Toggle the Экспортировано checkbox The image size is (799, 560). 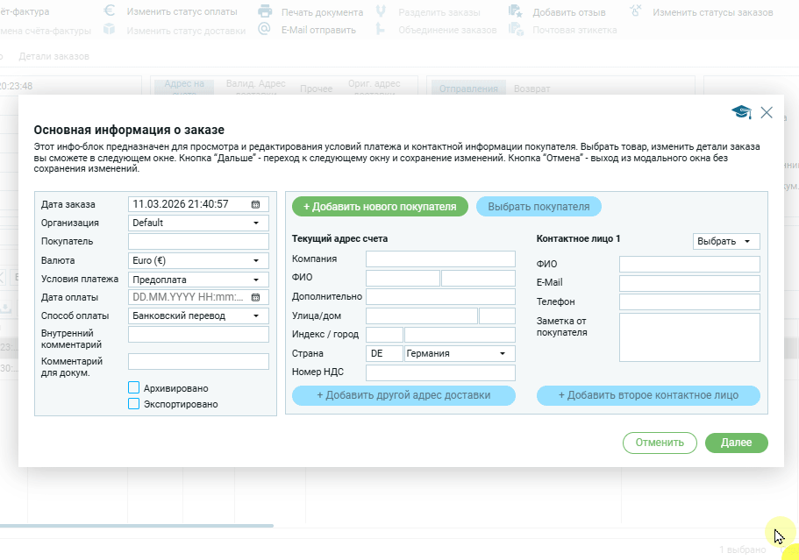134,404
